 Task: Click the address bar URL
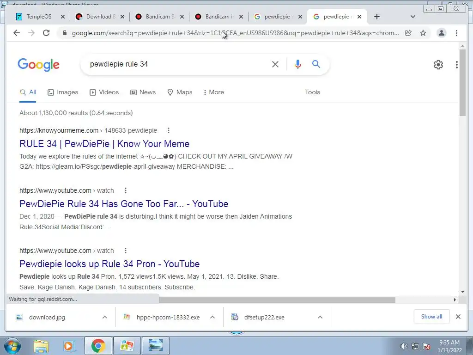(x=235, y=33)
